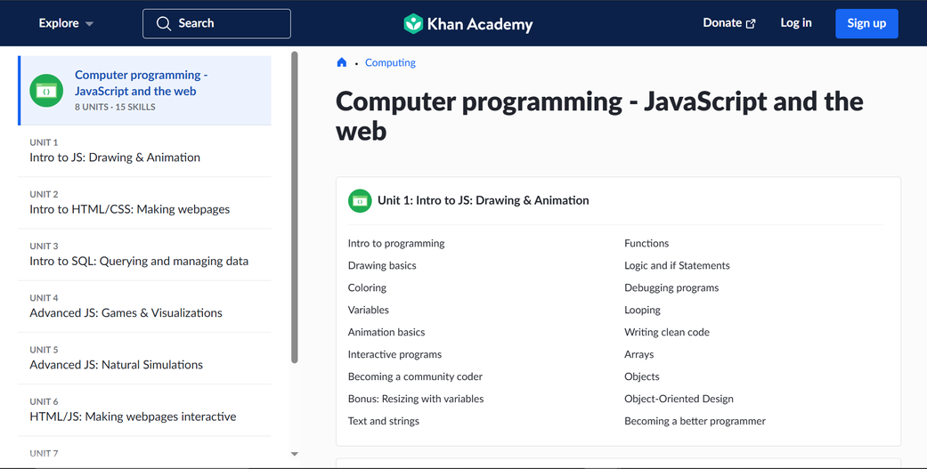
Task: Open the Donate link
Action: [729, 23]
